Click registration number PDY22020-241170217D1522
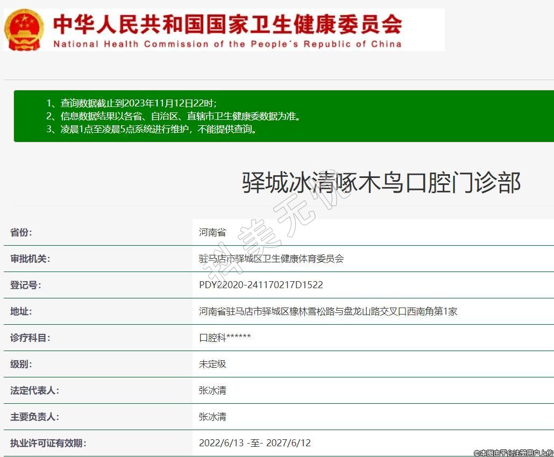Viewport: 554px width, 457px height. [x=261, y=285]
